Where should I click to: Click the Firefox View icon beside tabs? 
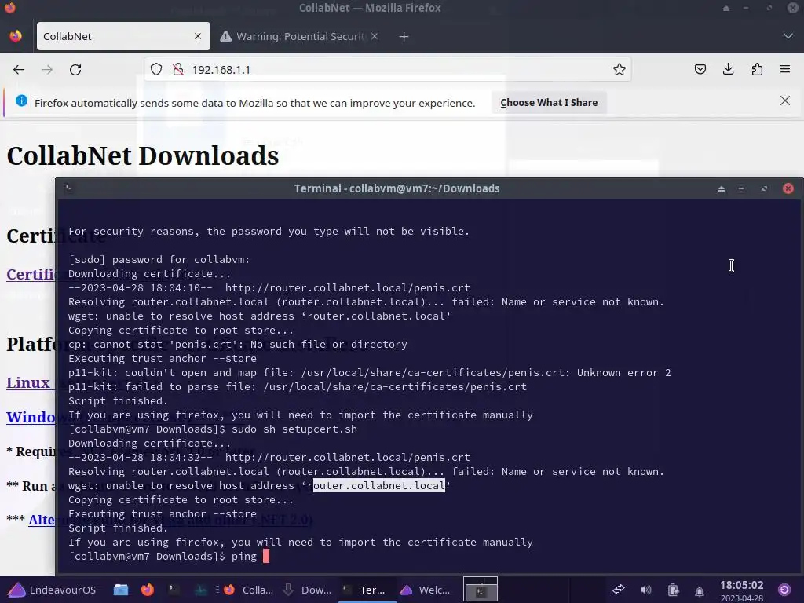16,36
